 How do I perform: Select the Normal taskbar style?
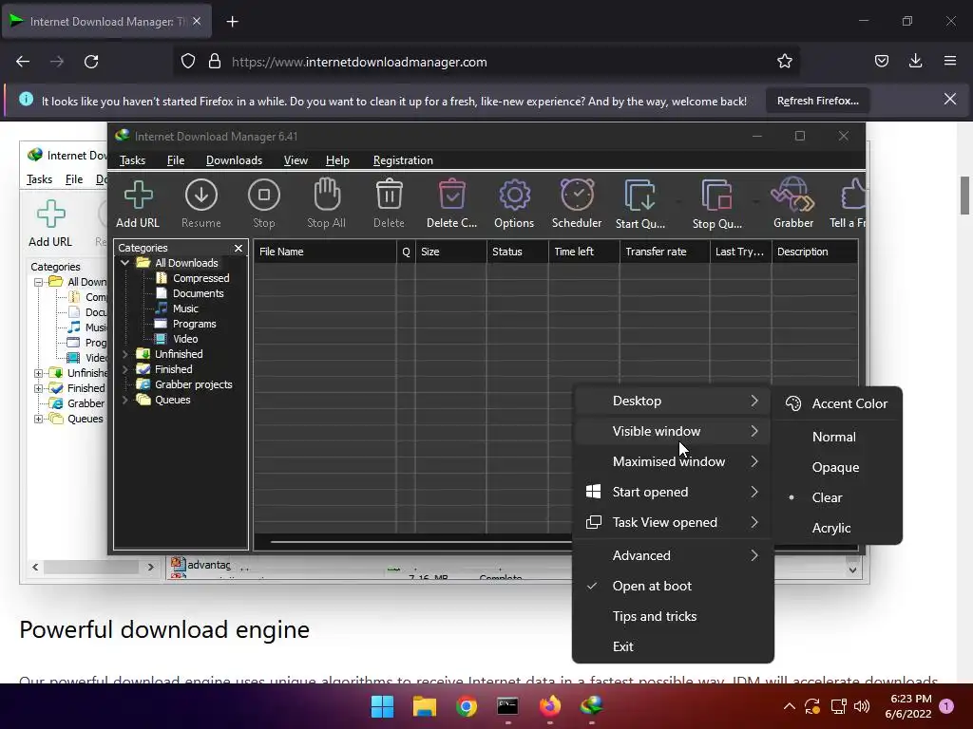pyautogui.click(x=838, y=437)
